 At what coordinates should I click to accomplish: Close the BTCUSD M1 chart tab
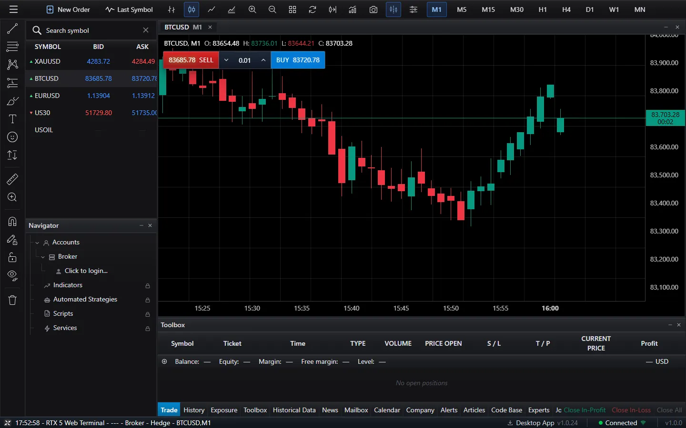[x=210, y=27]
